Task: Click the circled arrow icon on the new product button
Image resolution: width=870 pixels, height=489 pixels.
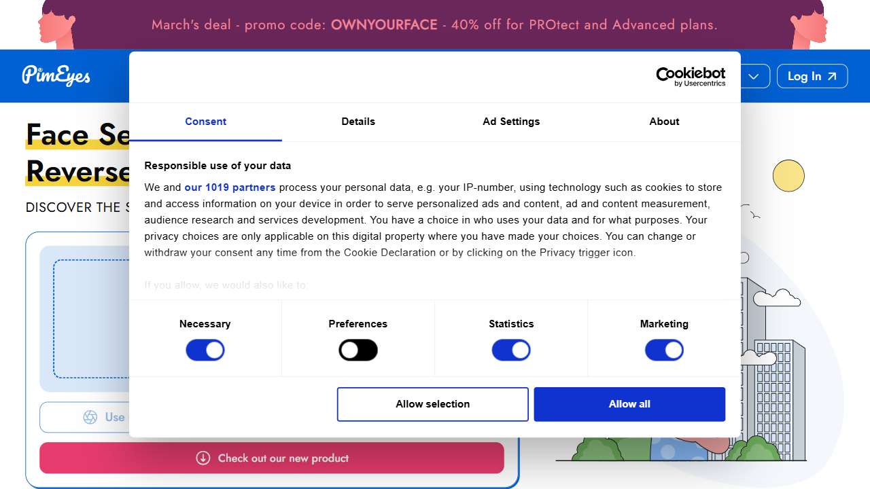Action: tap(203, 458)
